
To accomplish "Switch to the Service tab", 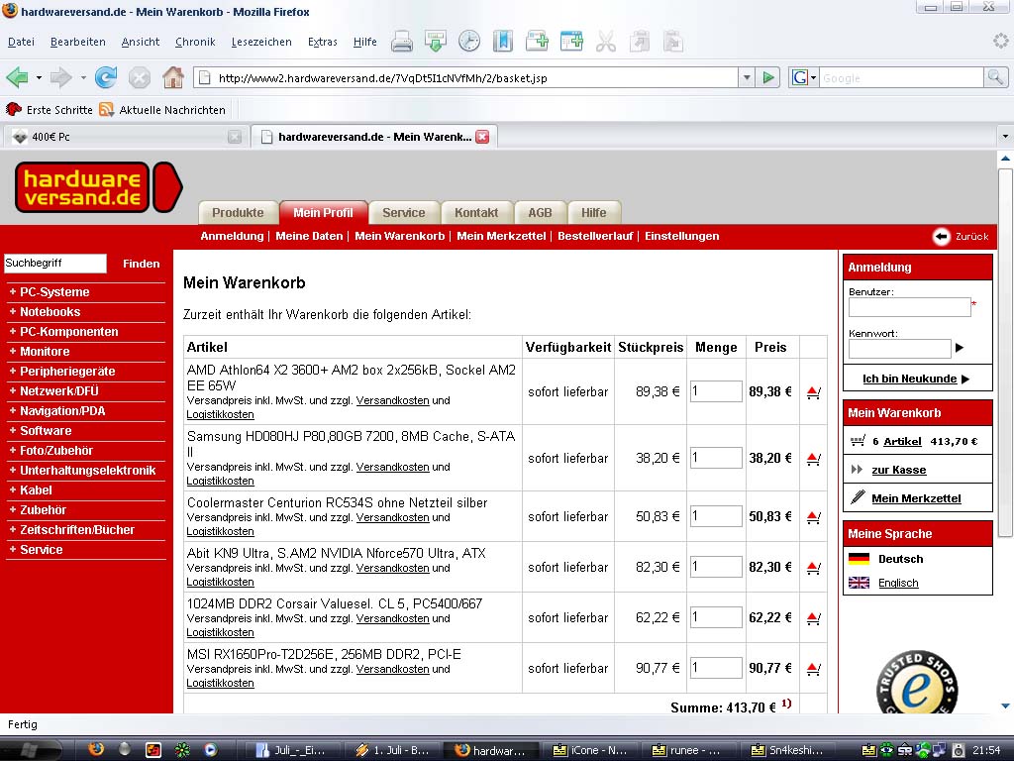I will [404, 213].
